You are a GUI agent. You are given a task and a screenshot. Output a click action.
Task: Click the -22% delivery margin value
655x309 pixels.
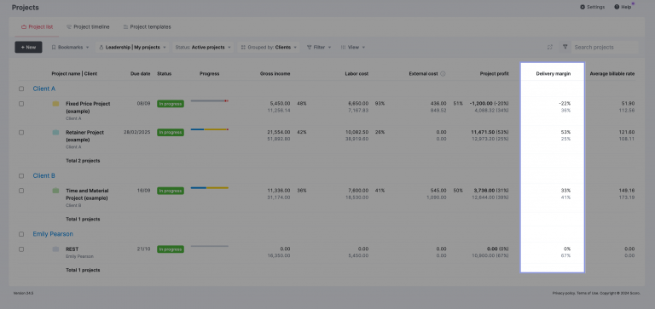pyautogui.click(x=565, y=103)
